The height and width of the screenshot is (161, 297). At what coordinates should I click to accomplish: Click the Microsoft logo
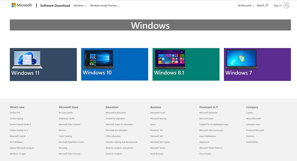pos(22,5)
